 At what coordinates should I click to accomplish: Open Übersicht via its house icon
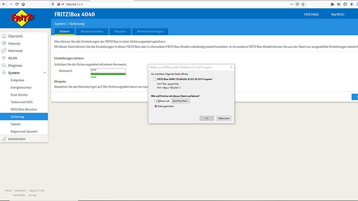(4, 36)
